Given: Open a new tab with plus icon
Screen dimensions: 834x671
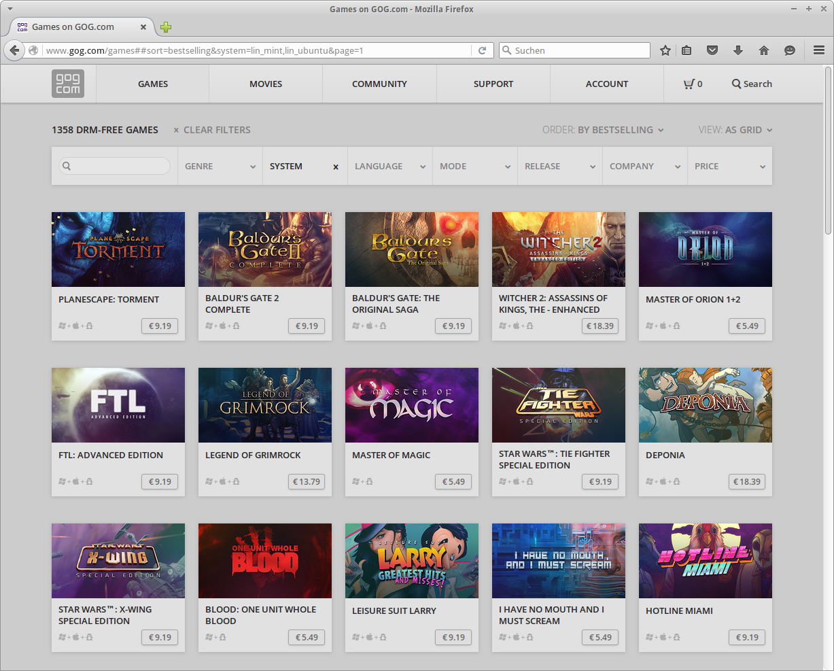Looking at the screenshot, I should 166,27.
